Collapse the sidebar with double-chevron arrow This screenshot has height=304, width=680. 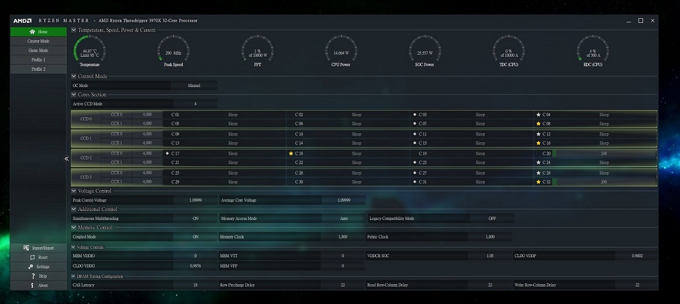66,158
